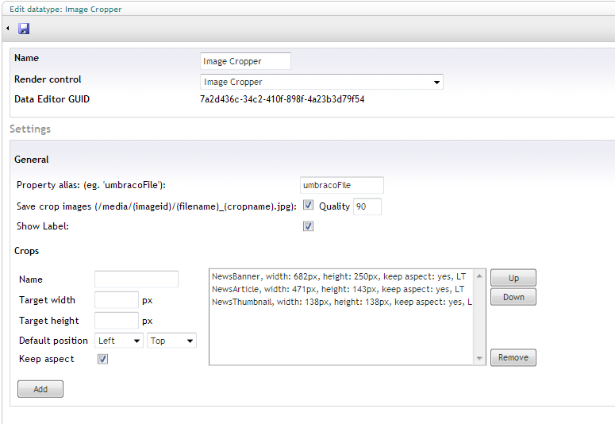Click the Name field containing Image Cropper

click(x=245, y=61)
